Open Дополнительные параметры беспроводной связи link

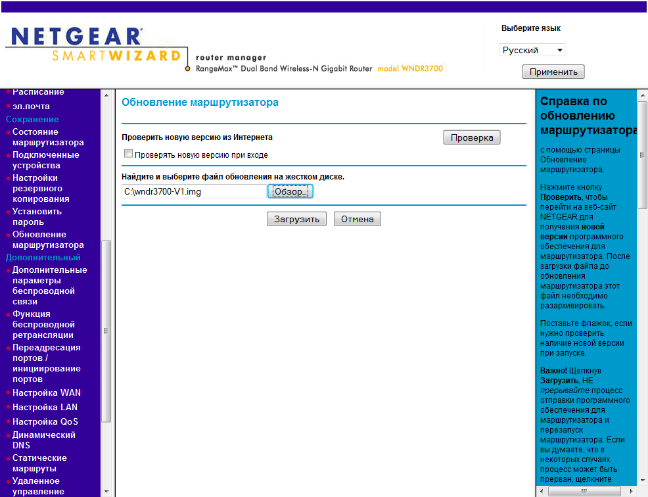[x=49, y=286]
